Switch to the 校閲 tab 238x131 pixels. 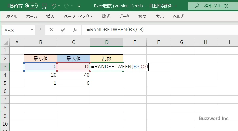(143, 16)
